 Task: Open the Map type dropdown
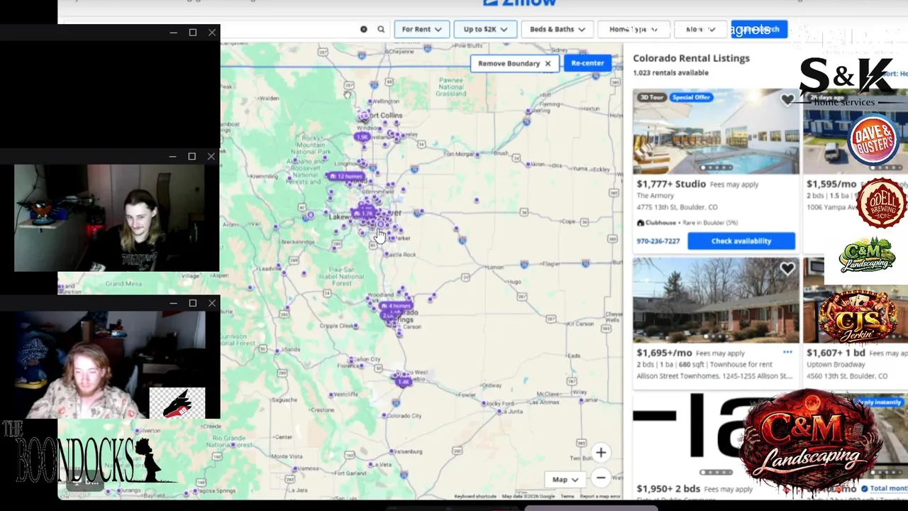click(565, 479)
